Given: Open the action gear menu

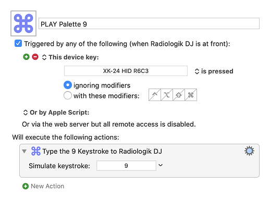Looking at the screenshot, I should point(249,151).
